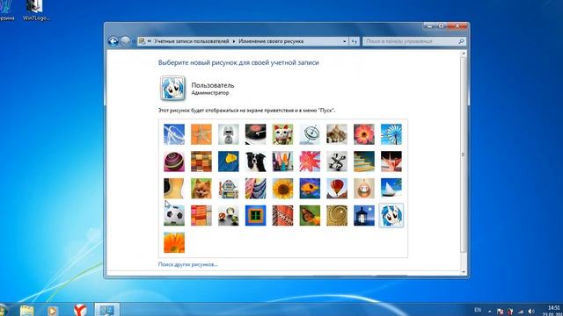
Task: Choose the brown checkered tiles picture
Action: point(201,162)
